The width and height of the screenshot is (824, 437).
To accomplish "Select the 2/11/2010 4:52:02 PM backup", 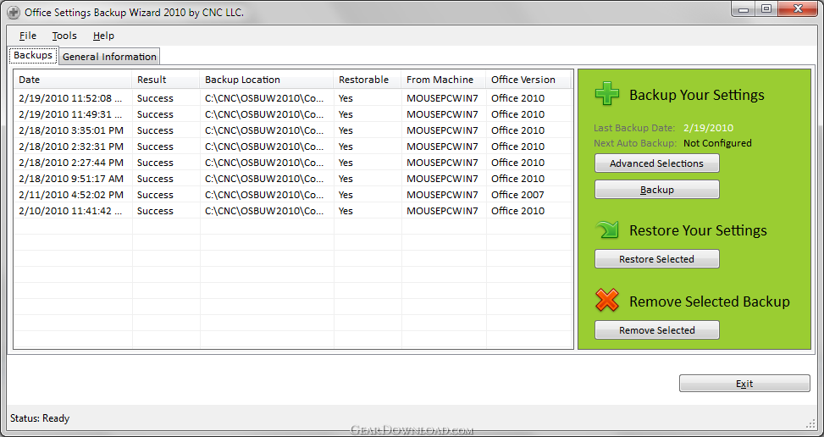I will click(293, 195).
